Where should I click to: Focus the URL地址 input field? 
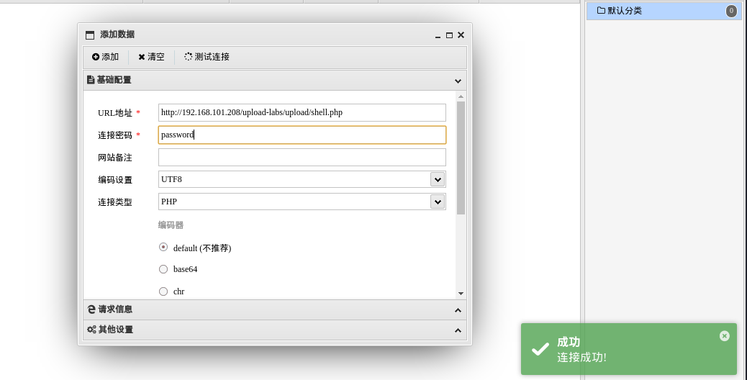click(x=302, y=113)
